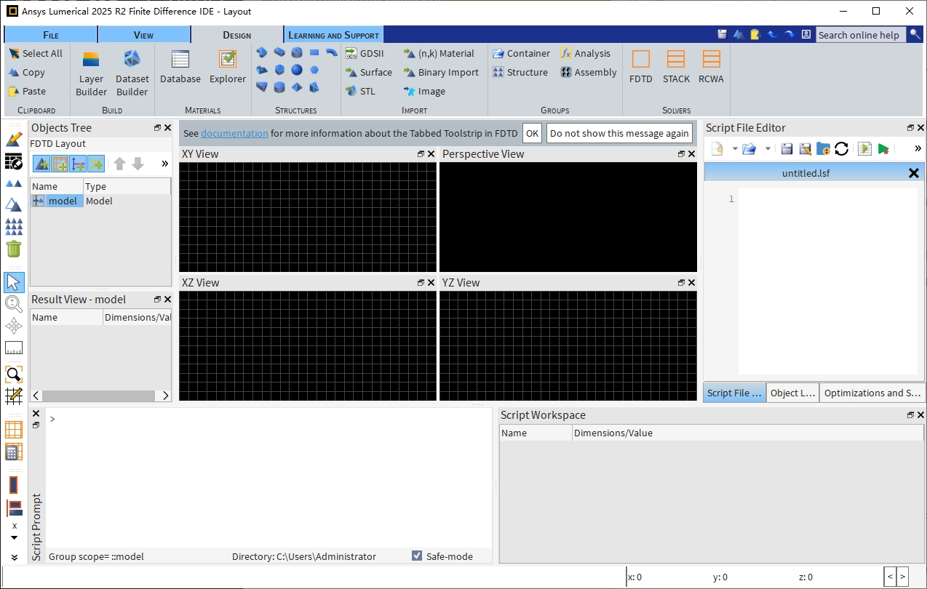Click the Search online help field

[859, 35]
